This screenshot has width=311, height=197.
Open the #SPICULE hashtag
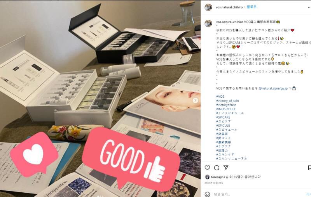pos(223,126)
